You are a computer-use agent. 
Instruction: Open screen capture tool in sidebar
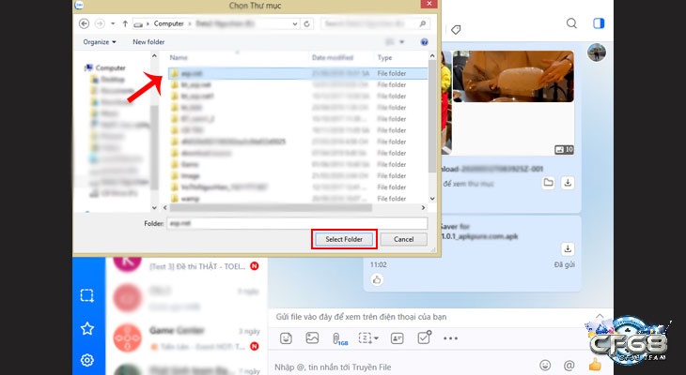coord(87,295)
